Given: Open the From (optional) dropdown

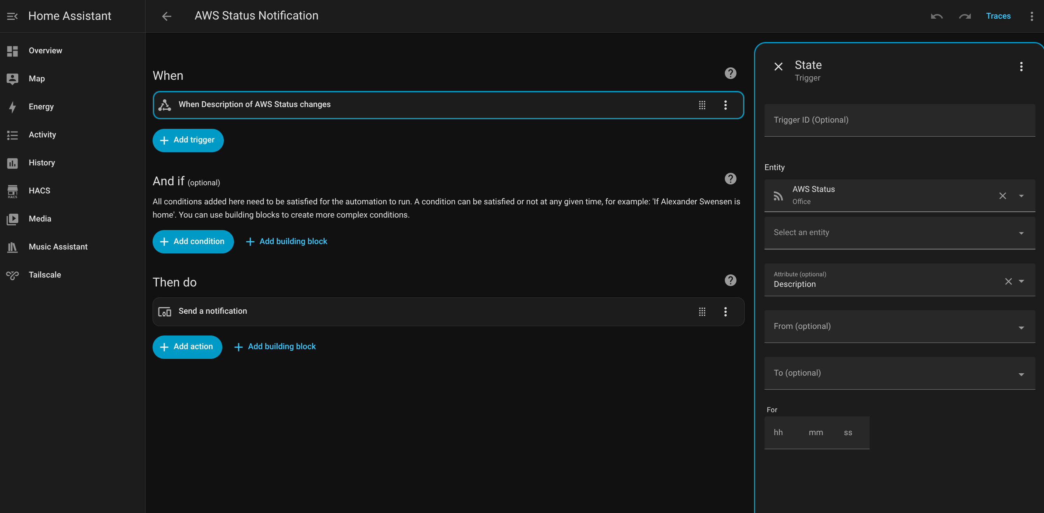Looking at the screenshot, I should coord(1021,327).
